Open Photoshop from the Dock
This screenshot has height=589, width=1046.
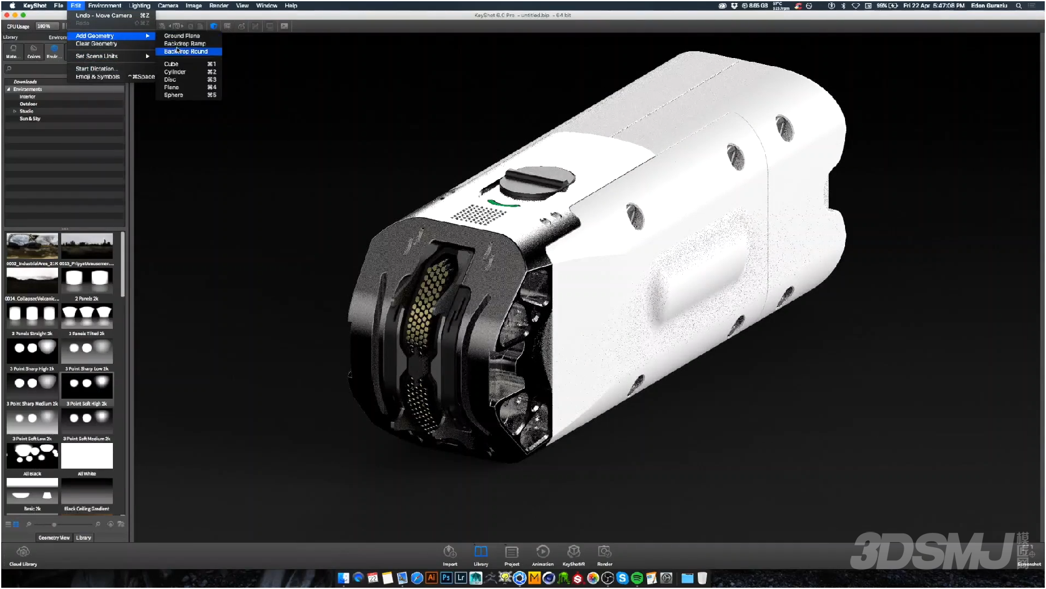point(446,578)
